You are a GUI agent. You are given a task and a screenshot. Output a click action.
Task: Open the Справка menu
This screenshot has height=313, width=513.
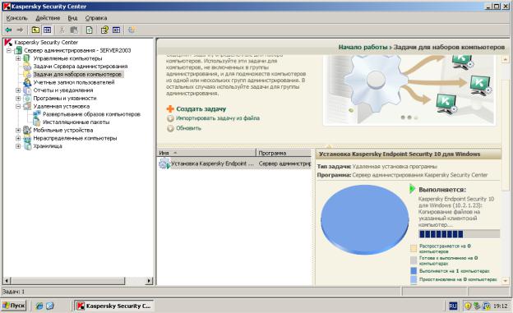(96, 18)
